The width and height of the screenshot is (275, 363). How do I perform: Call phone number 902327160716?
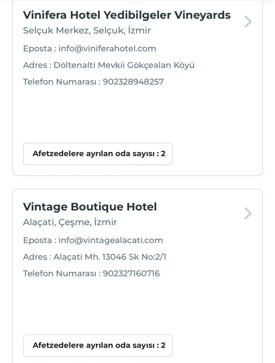pyautogui.click(x=131, y=274)
